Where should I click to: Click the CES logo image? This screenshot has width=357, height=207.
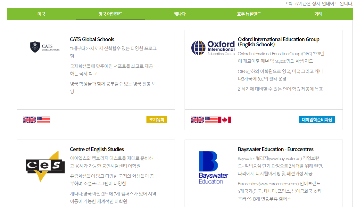pos(45,167)
